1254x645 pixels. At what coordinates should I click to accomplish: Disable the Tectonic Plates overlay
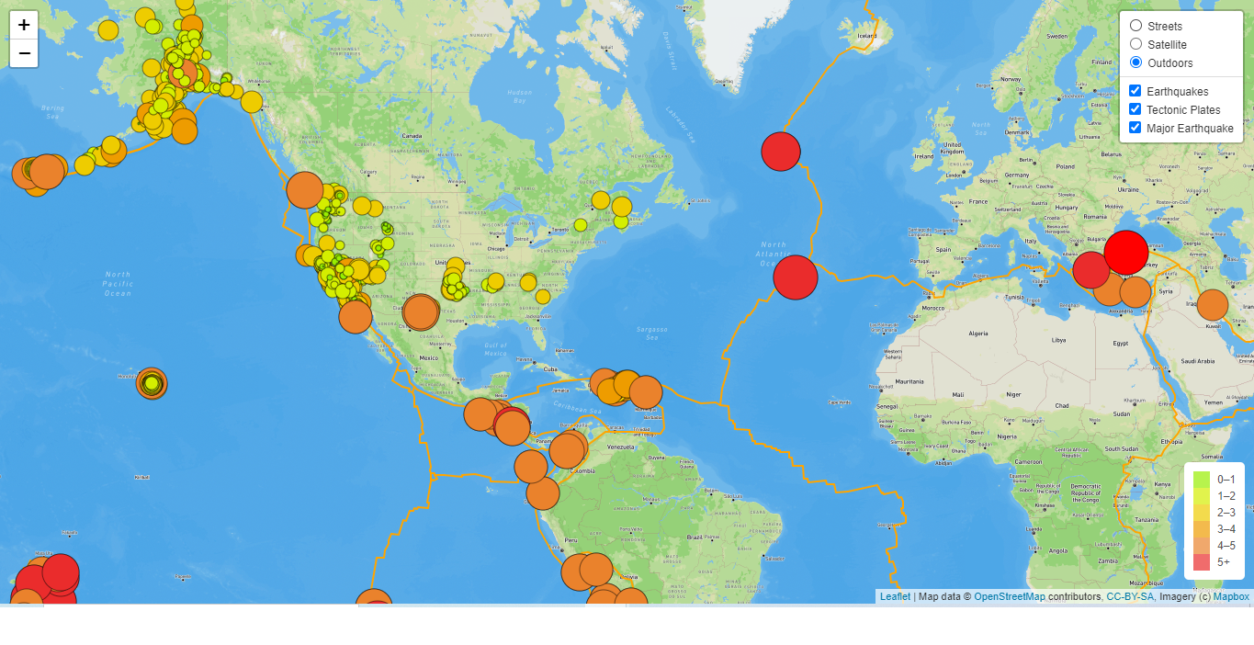point(1134,108)
